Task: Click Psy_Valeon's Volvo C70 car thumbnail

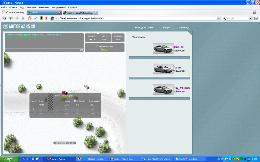Action: [x=163, y=90]
